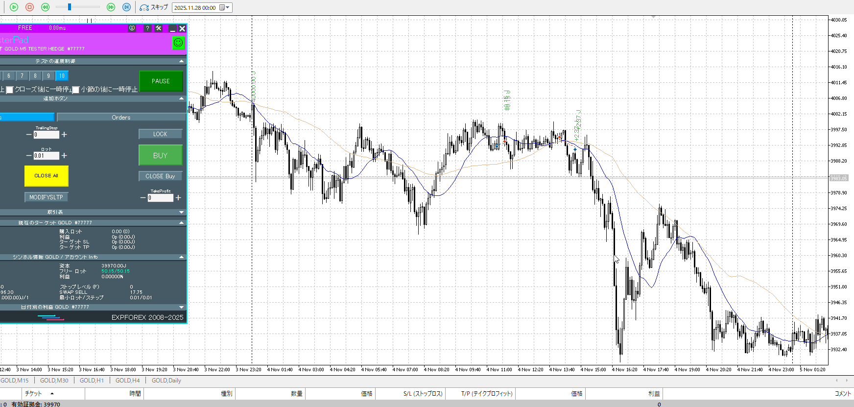Image resolution: width=854 pixels, height=407 pixels.
Task: Select speed level 10 button
Action: pyautogui.click(x=62, y=76)
